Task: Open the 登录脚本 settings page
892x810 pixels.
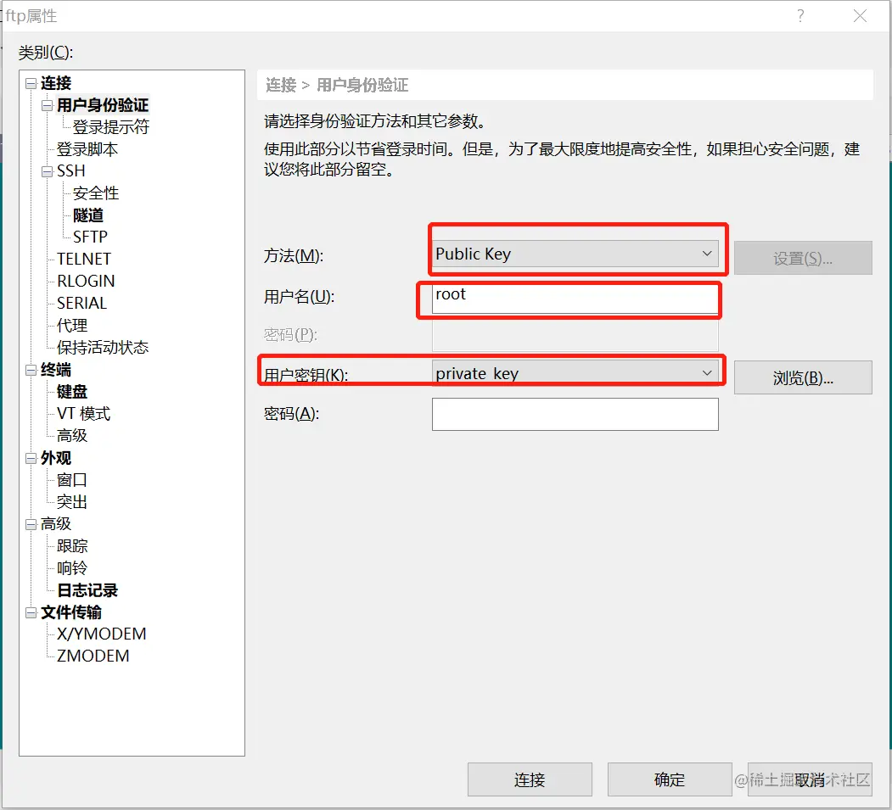Action: (87, 148)
